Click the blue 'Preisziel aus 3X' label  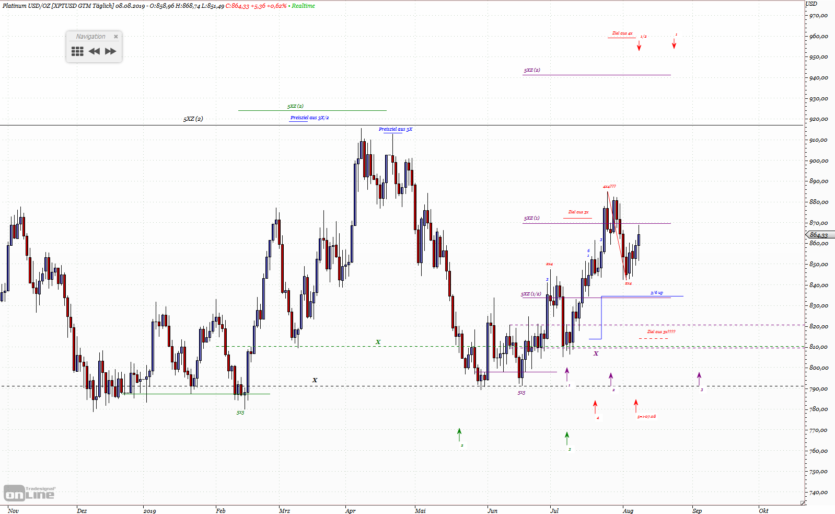click(x=396, y=129)
